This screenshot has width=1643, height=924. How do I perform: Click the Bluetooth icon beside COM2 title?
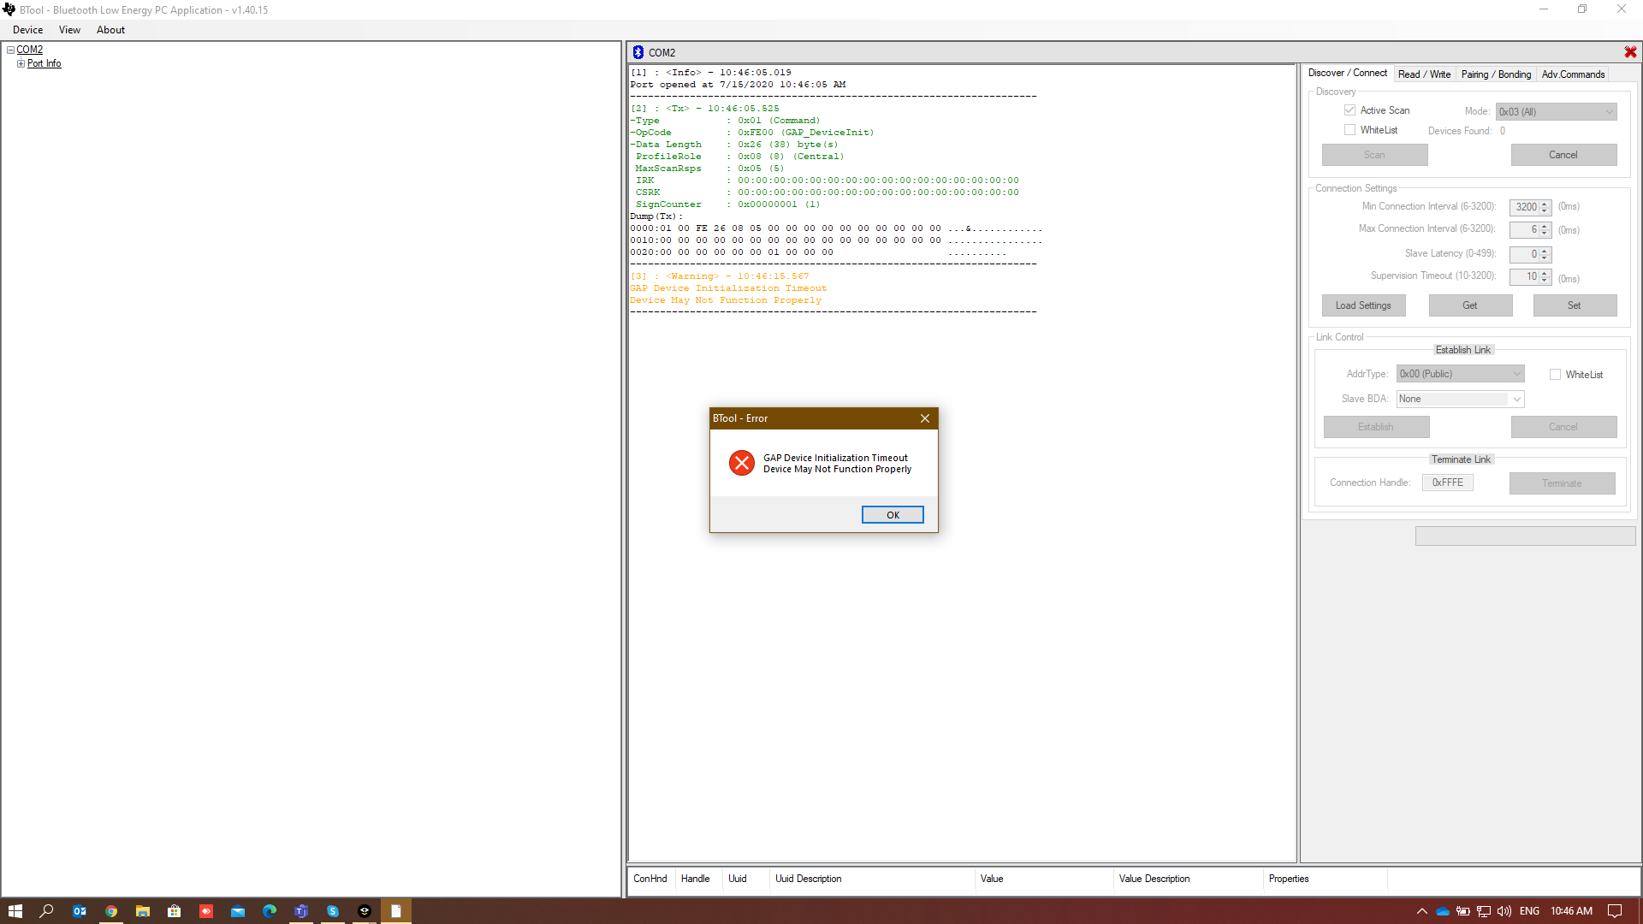pyautogui.click(x=638, y=52)
